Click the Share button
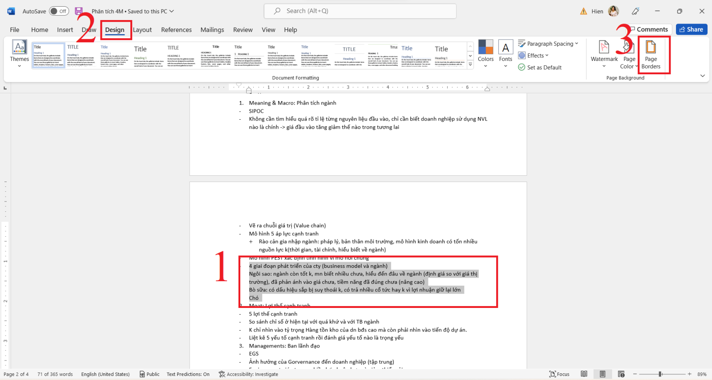 tap(692, 29)
